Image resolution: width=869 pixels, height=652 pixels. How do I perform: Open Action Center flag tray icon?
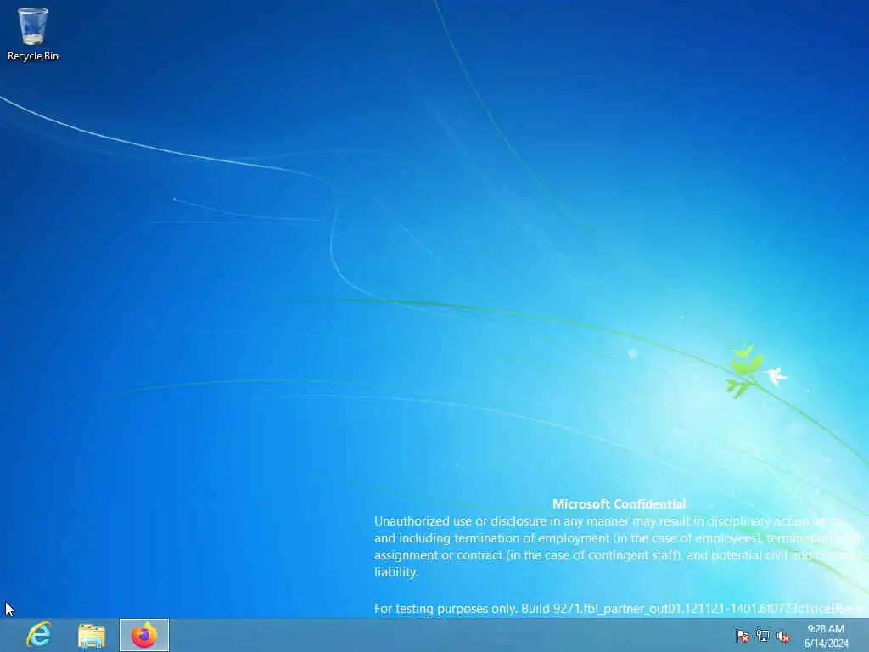point(742,636)
